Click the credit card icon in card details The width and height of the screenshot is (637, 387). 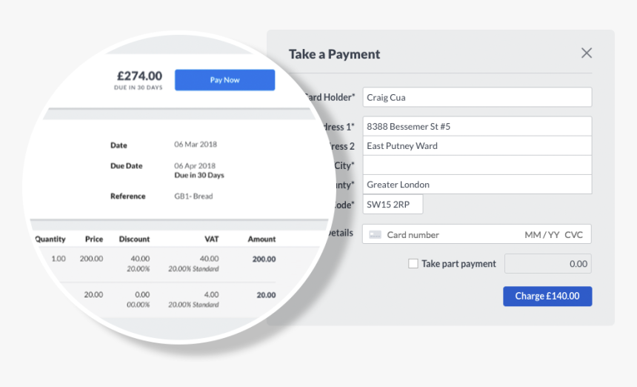pyautogui.click(x=375, y=234)
